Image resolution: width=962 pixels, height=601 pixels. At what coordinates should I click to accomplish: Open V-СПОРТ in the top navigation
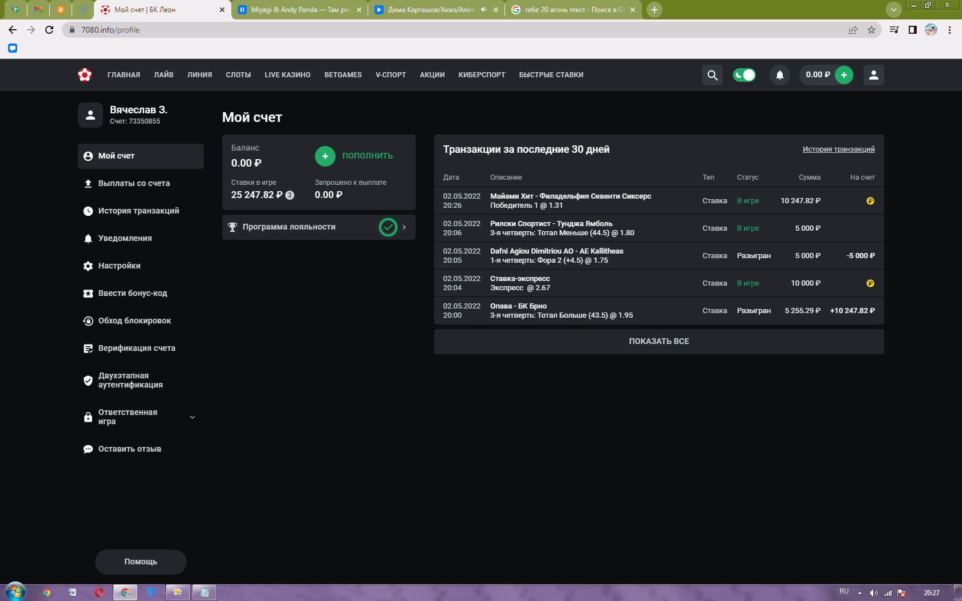tap(391, 75)
